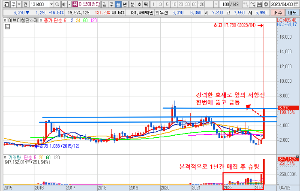Click the moving average 12 legend
Image resolution: width=300 pixels, height=191 pixels.
pos(71,20)
